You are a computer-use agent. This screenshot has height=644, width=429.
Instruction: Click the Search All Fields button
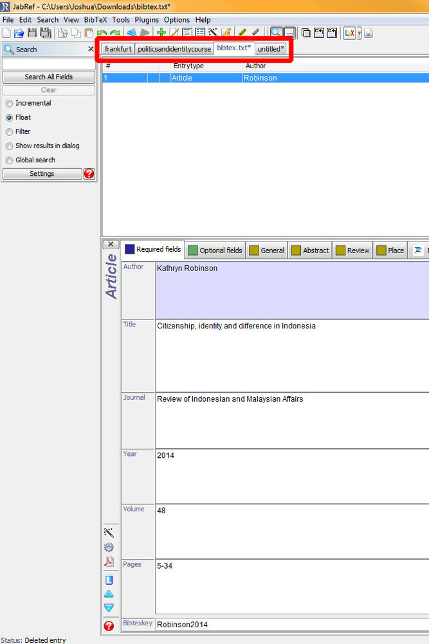[x=49, y=77]
